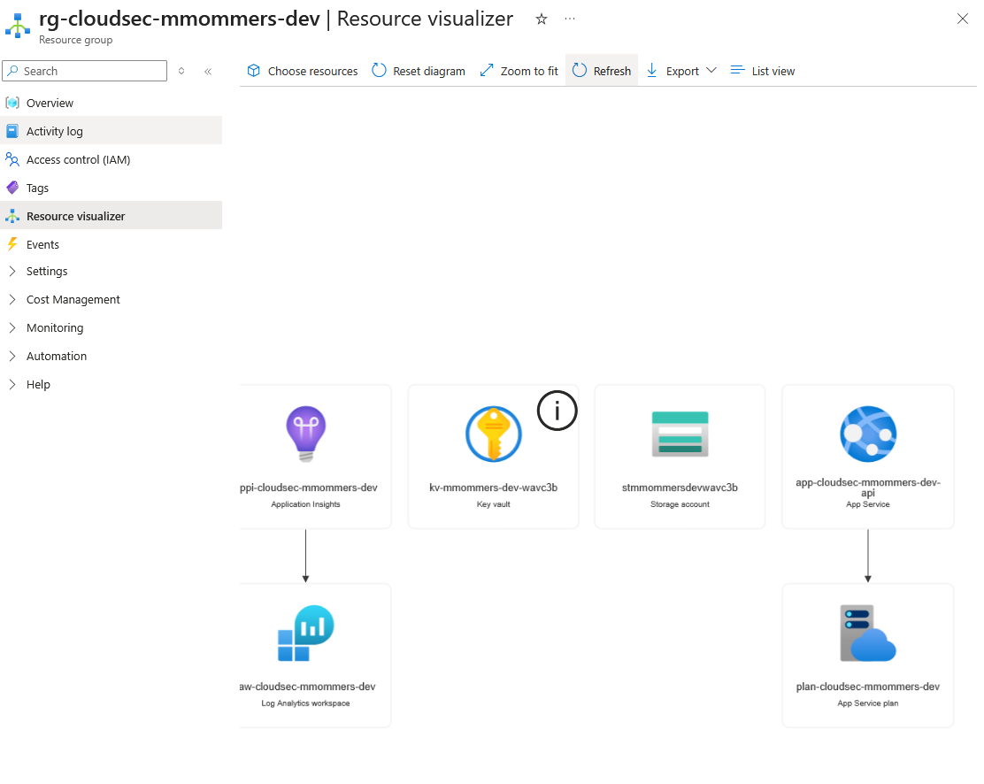Select the Log Analytics workspace icon
The width and height of the screenshot is (984, 784).
coord(305,633)
